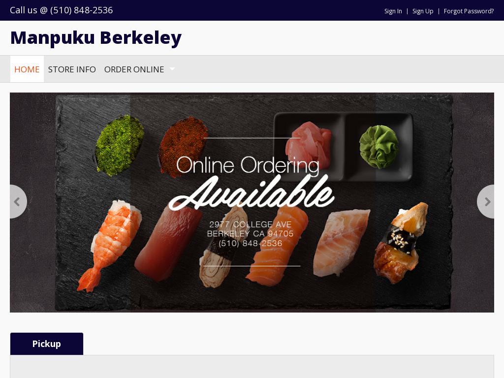The width and height of the screenshot is (504, 378).
Task: Expand the Order Online dropdown arrow
Action: tap(172, 69)
